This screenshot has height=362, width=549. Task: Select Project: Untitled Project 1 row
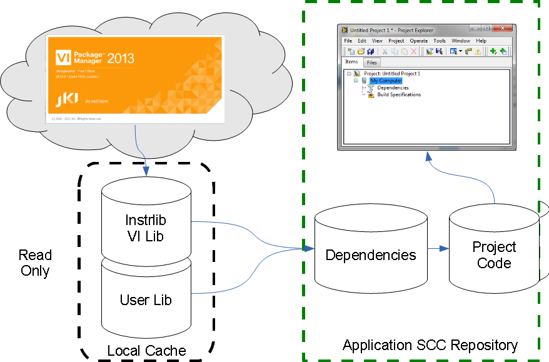point(392,74)
